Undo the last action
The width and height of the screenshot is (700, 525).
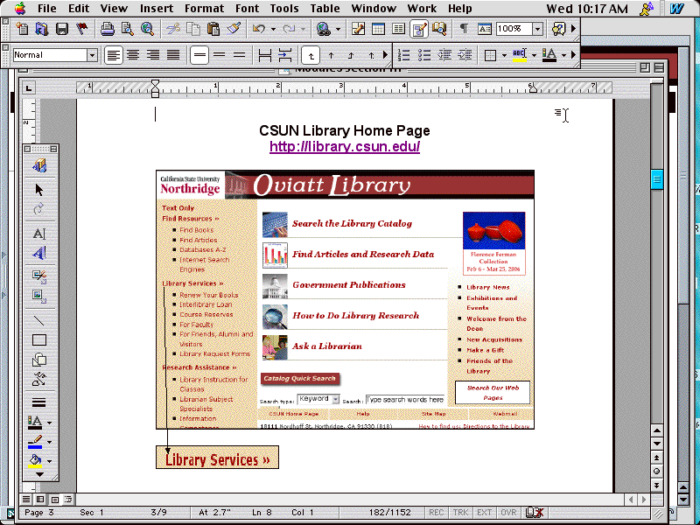[258, 29]
